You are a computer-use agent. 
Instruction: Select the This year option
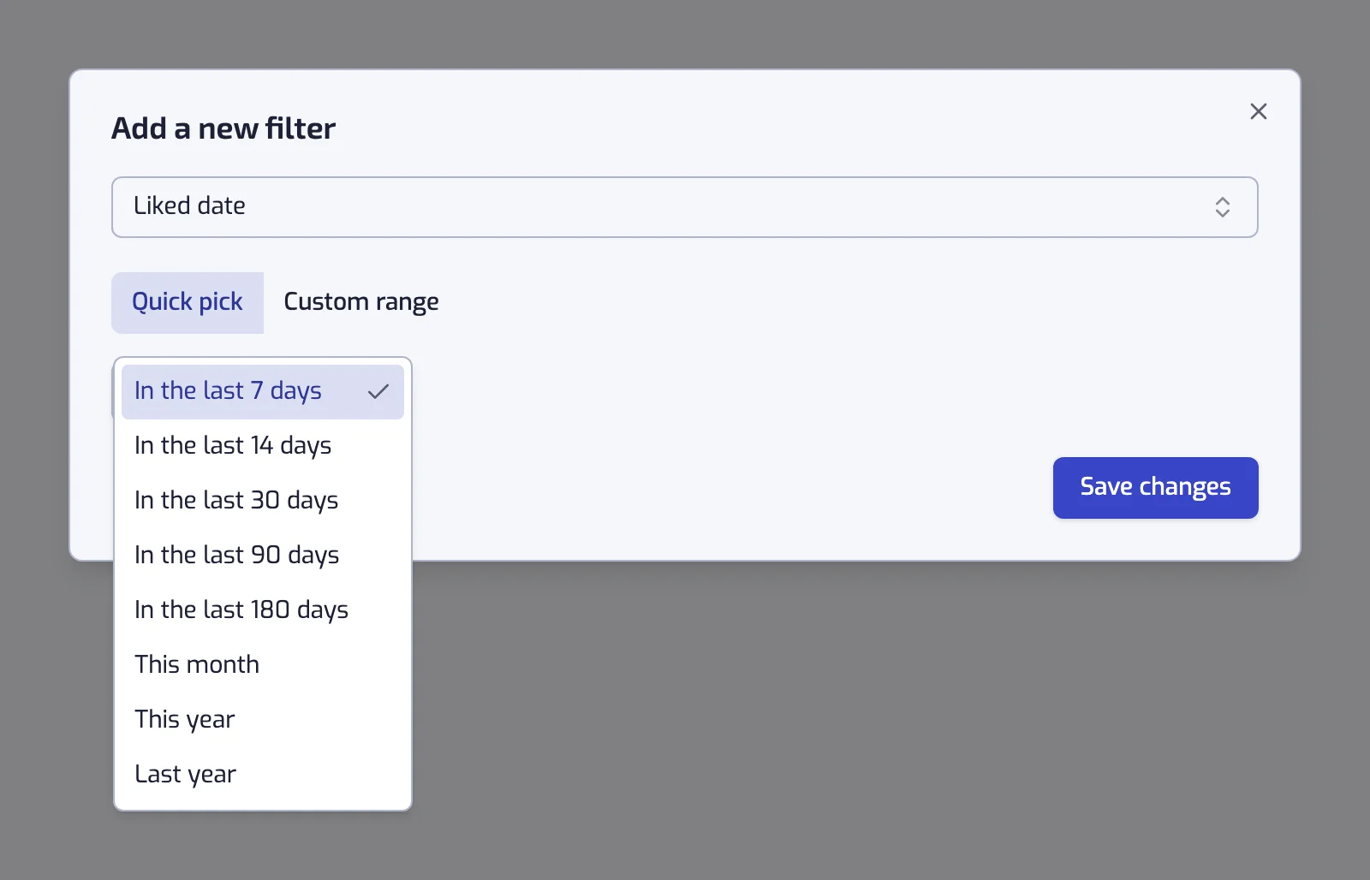click(262, 720)
